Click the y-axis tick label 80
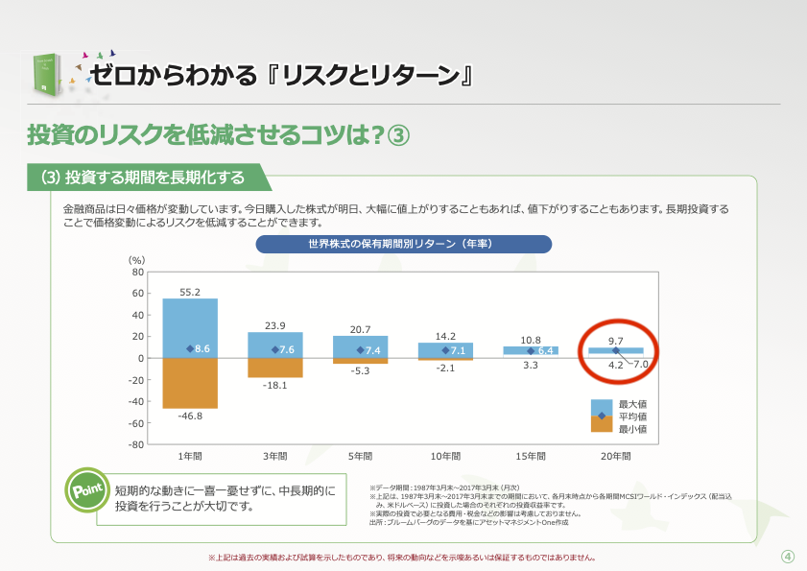 coord(138,272)
